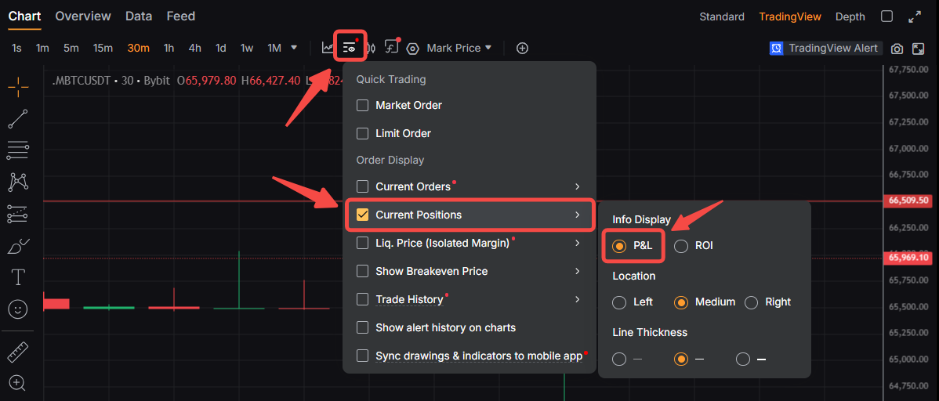Open the Mark Price dropdown

[459, 48]
